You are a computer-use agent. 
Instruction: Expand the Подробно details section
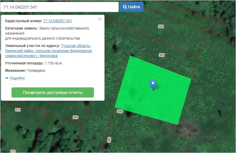[15, 78]
